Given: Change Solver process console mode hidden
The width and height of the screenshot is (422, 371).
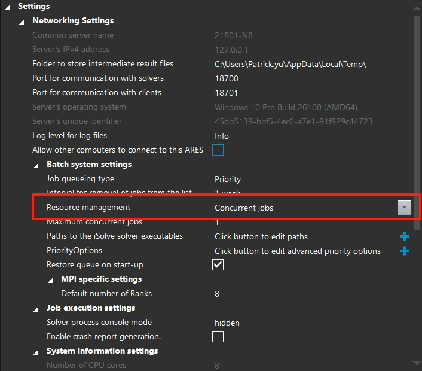Looking at the screenshot, I should tap(227, 323).
